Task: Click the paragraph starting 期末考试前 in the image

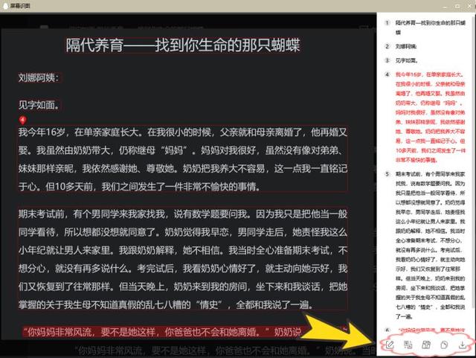Action: coord(183,259)
